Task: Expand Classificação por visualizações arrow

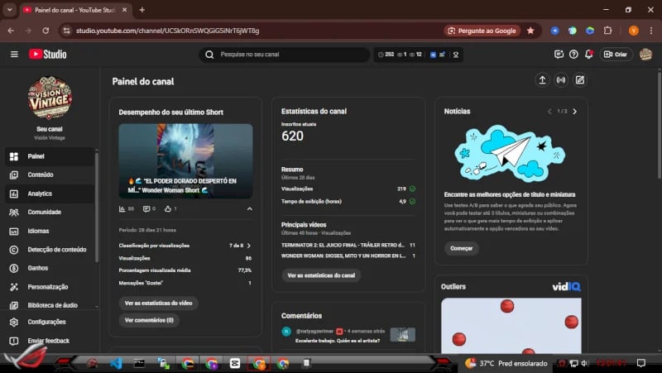Action: pyautogui.click(x=249, y=246)
